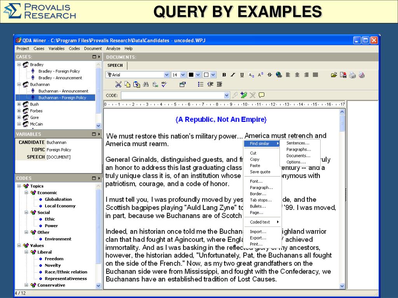Open the background color dropdown arrow

(x=213, y=75)
